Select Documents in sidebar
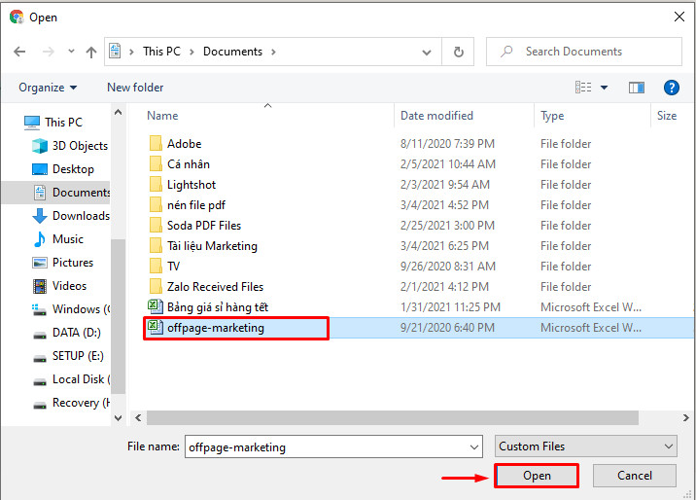The width and height of the screenshot is (696, 500). coord(56,193)
